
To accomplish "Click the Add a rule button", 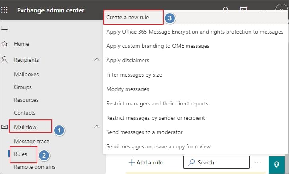I will [146, 162].
